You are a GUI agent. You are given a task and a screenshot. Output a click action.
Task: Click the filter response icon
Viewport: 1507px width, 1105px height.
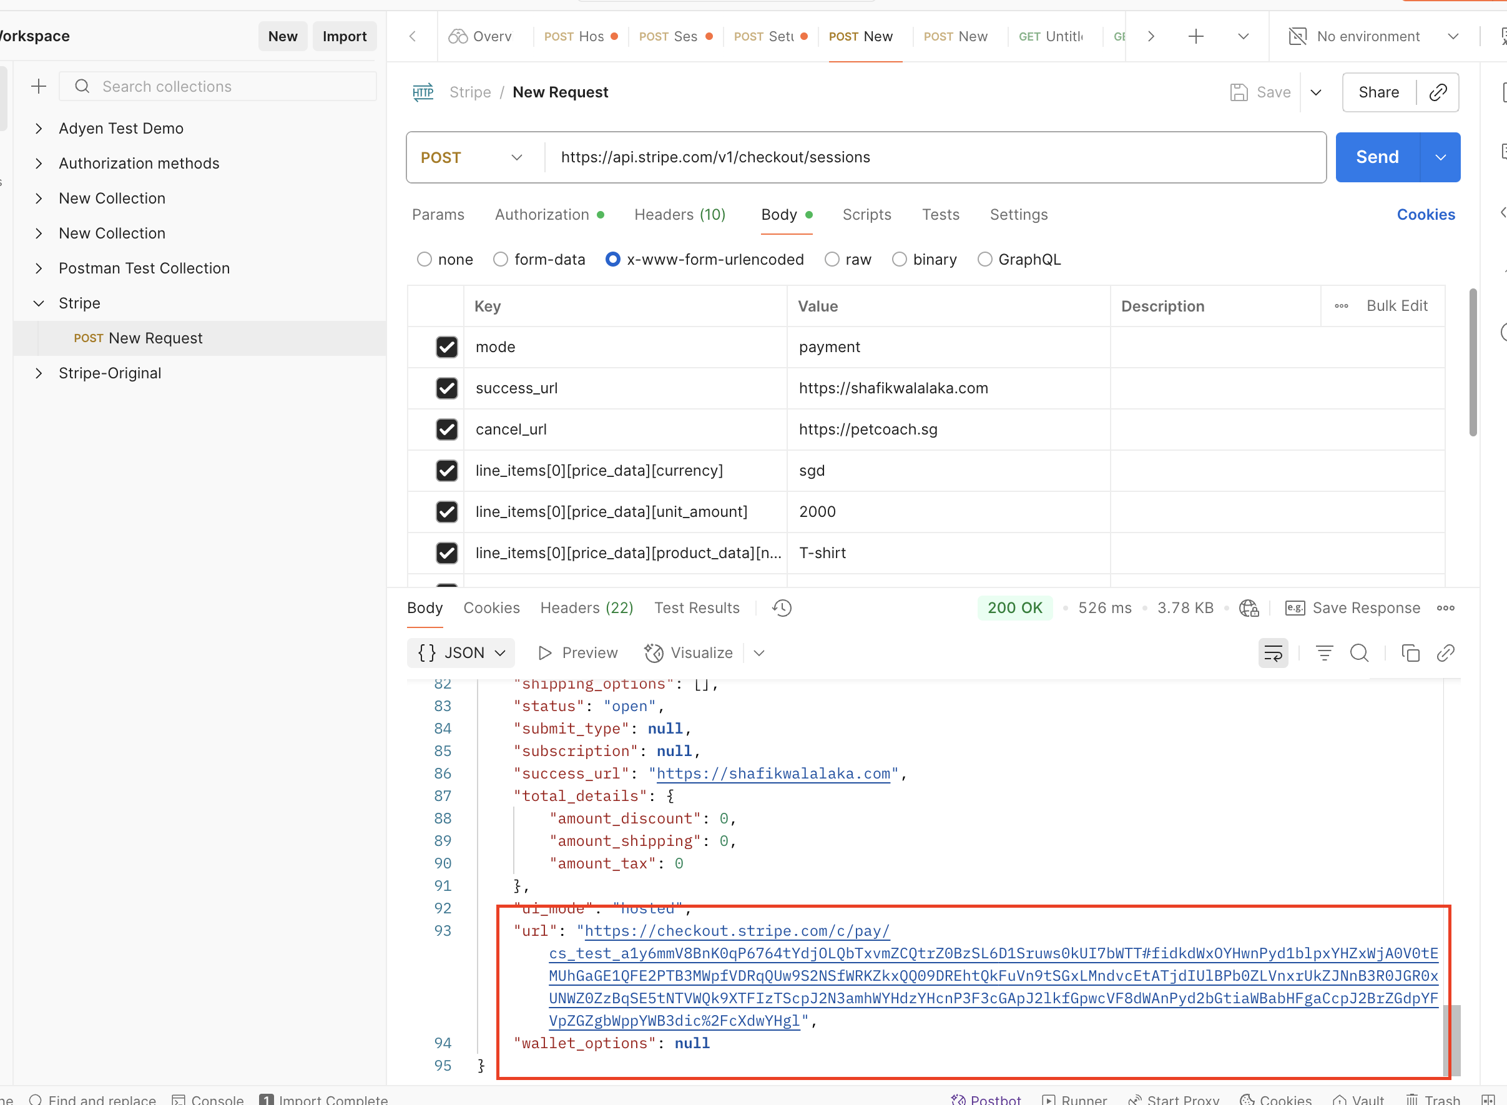(1323, 653)
